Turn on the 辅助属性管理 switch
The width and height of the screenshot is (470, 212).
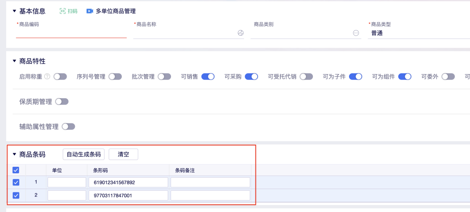[68, 127]
